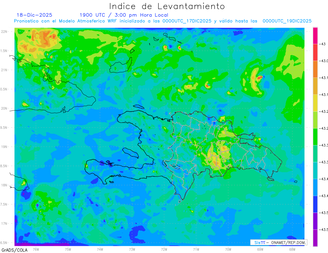This screenshot has width=328, height=253.
Task: Click the sea-green color bar segment
Action: click(x=315, y=153)
